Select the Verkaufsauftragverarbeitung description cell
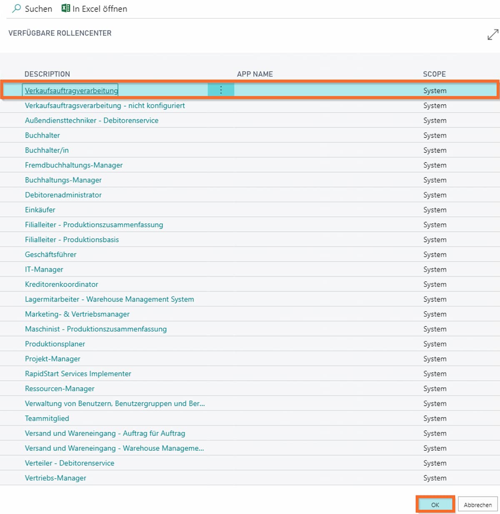The height and width of the screenshot is (514, 500). pos(71,90)
